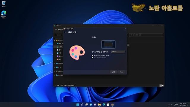Click the 새로 만들기 button in Explorer
The width and height of the screenshot is (190, 107).
pos(59,30)
